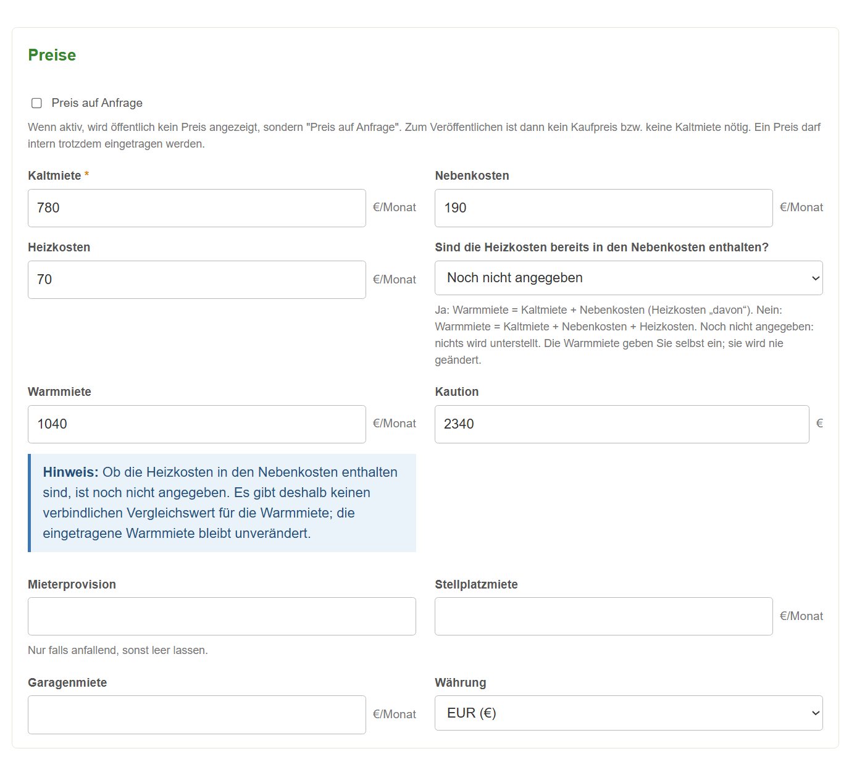Click the "Mieterprovision" field label
The height and width of the screenshot is (767, 849).
click(72, 584)
